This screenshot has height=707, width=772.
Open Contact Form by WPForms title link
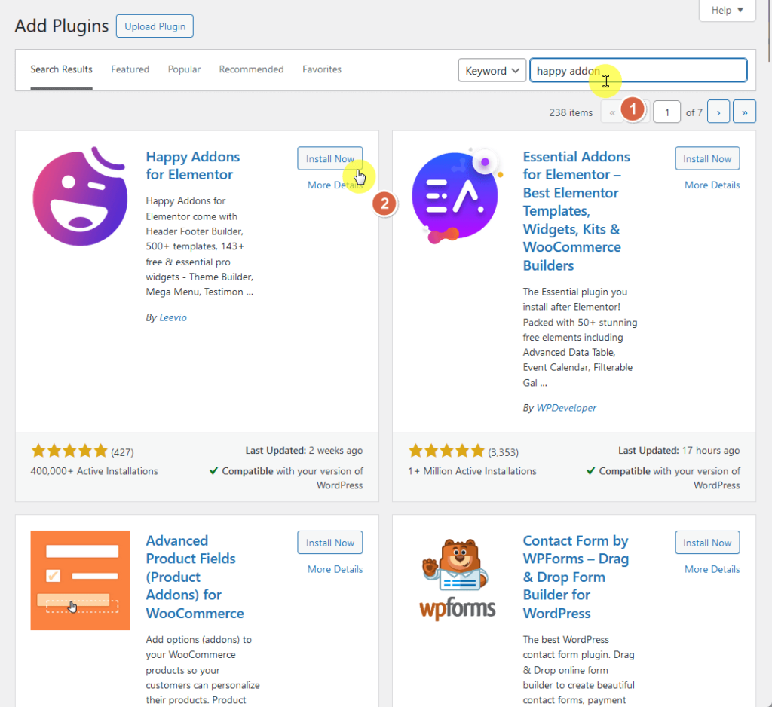tap(575, 577)
